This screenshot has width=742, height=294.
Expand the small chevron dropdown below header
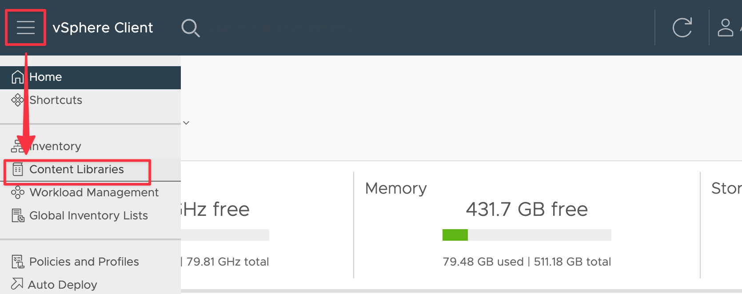coord(186,123)
